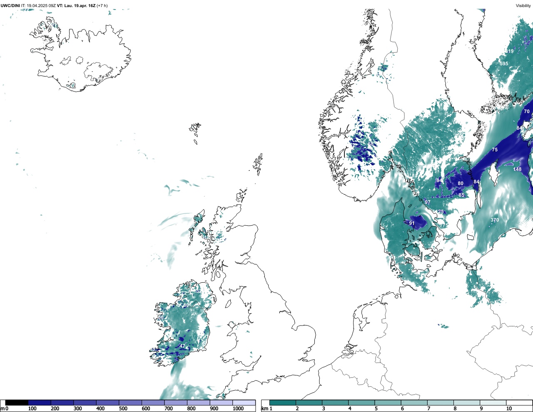This screenshot has width=533, height=412.
Task: Click the '10' label on kilometre scale
Action: coord(509,409)
